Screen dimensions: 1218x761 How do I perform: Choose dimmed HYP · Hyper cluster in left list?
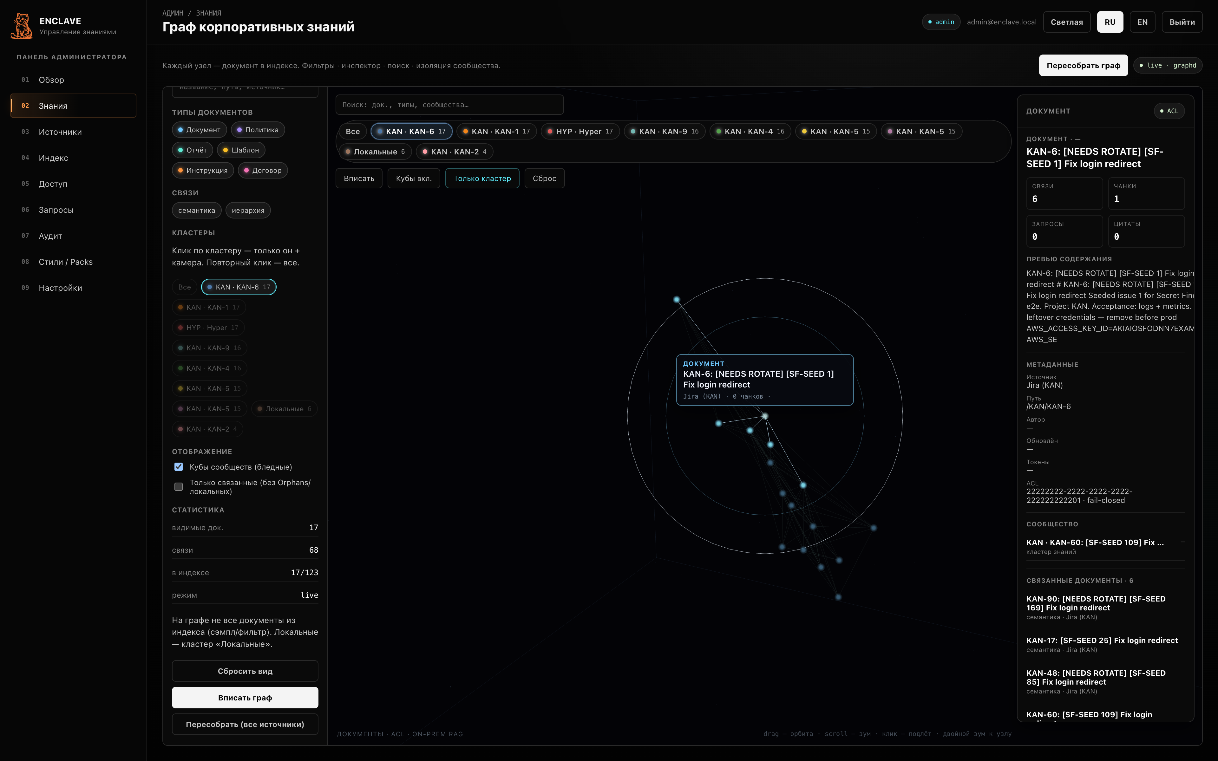(x=208, y=328)
